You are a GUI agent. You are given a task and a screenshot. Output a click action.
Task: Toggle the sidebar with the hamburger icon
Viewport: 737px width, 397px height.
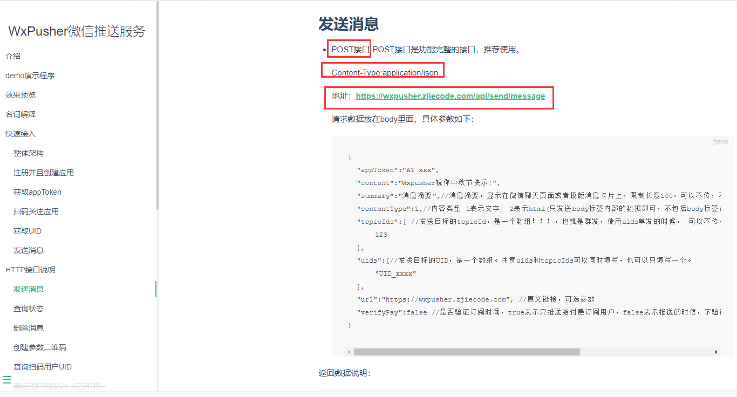coord(7,380)
